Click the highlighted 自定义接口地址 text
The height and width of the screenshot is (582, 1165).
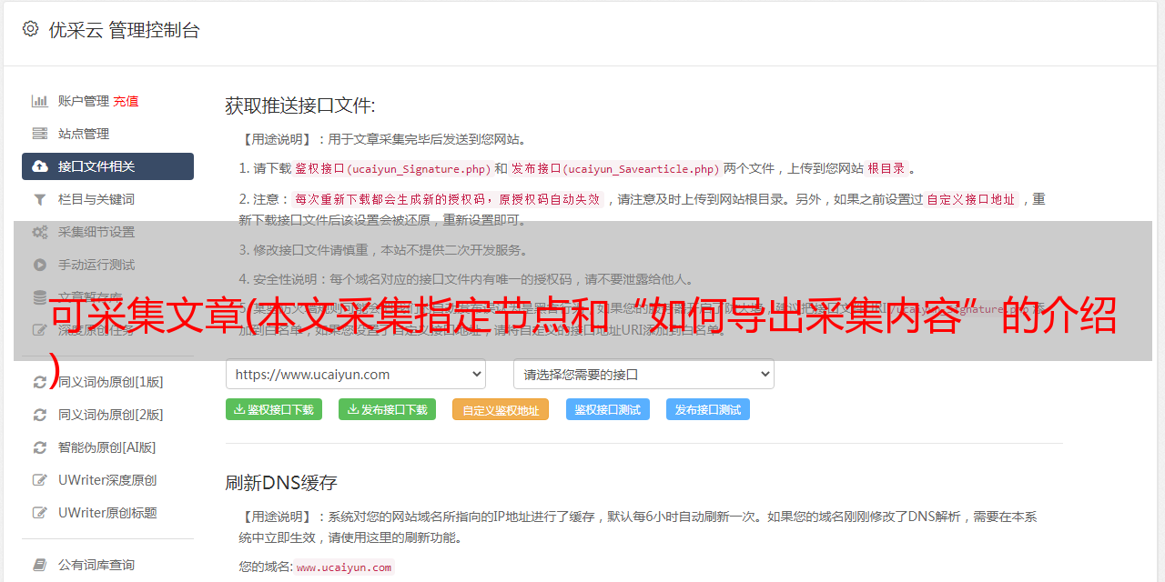pyautogui.click(x=970, y=199)
